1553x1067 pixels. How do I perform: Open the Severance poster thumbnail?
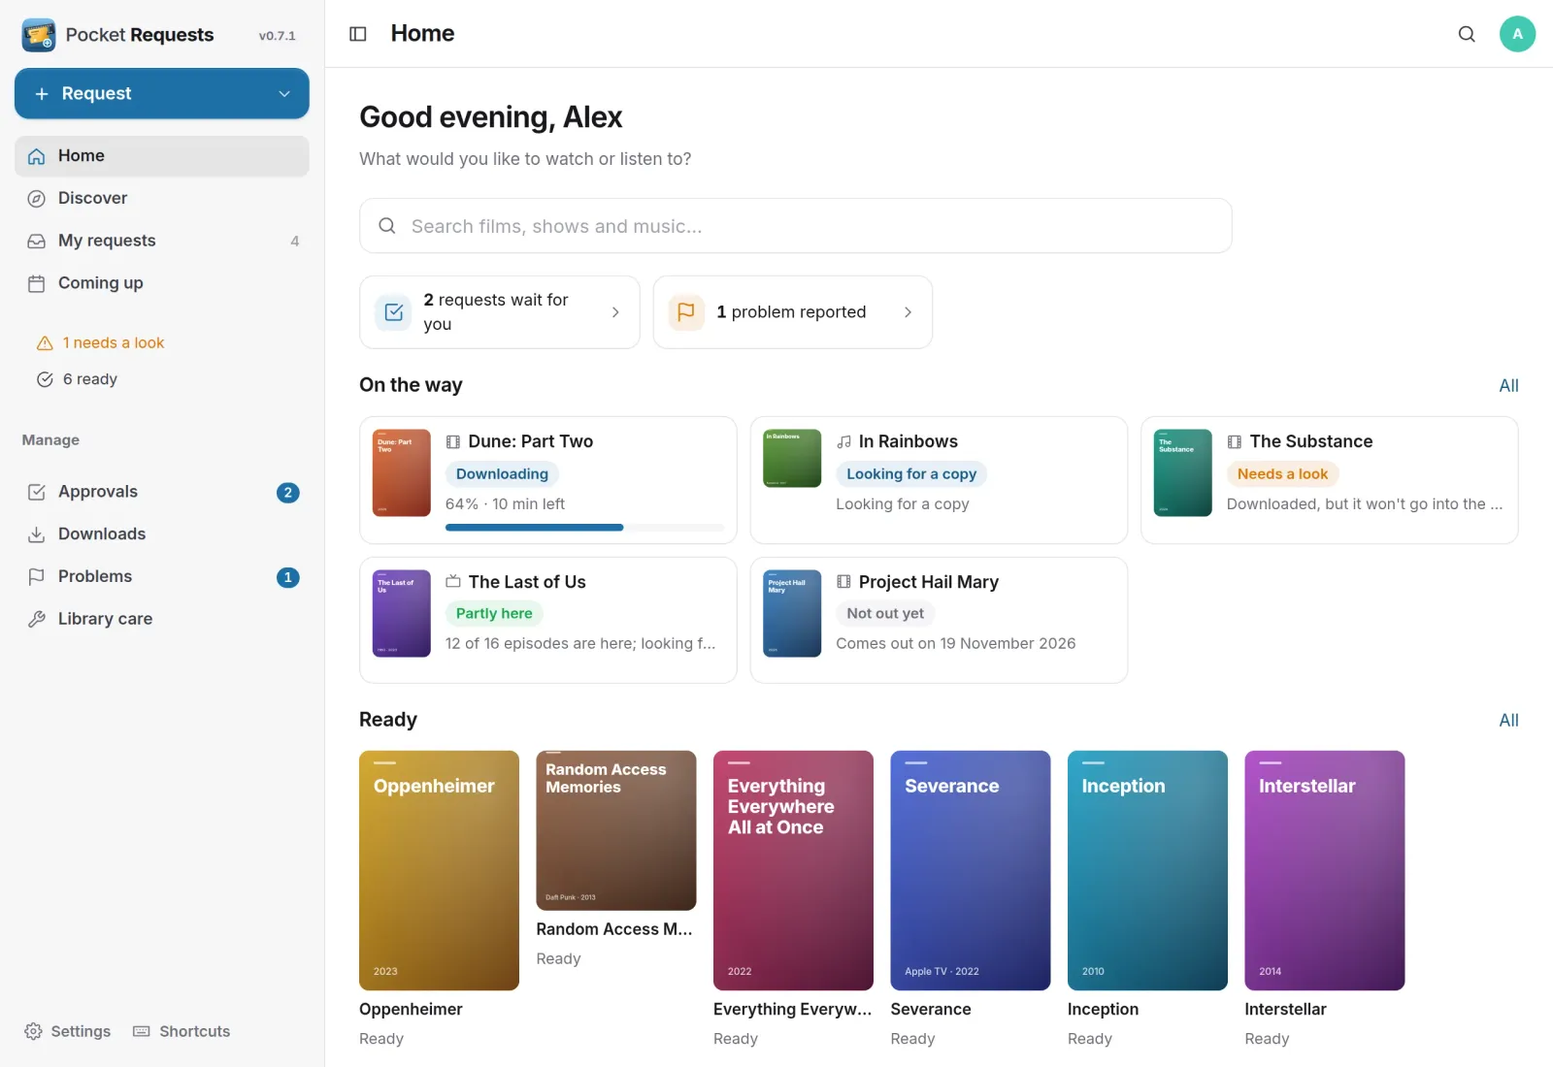pos(971,870)
